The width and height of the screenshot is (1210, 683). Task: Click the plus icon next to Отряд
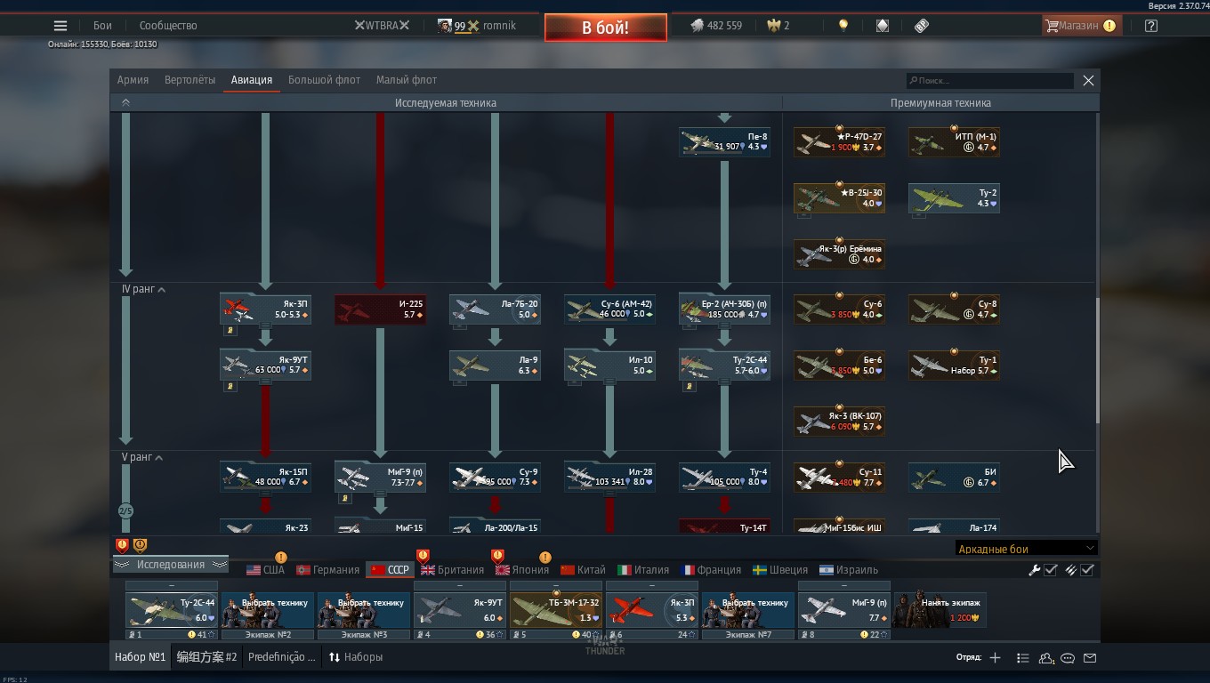pyautogui.click(x=995, y=658)
